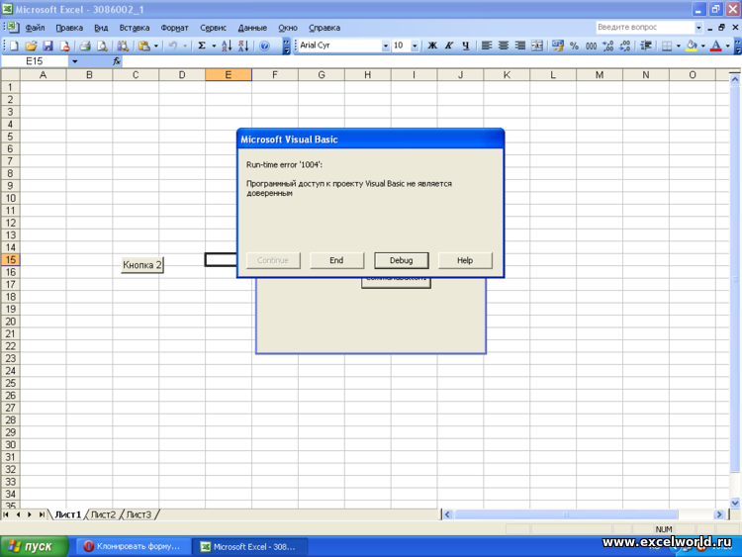
Task: Click the indent icon
Action: (645, 46)
